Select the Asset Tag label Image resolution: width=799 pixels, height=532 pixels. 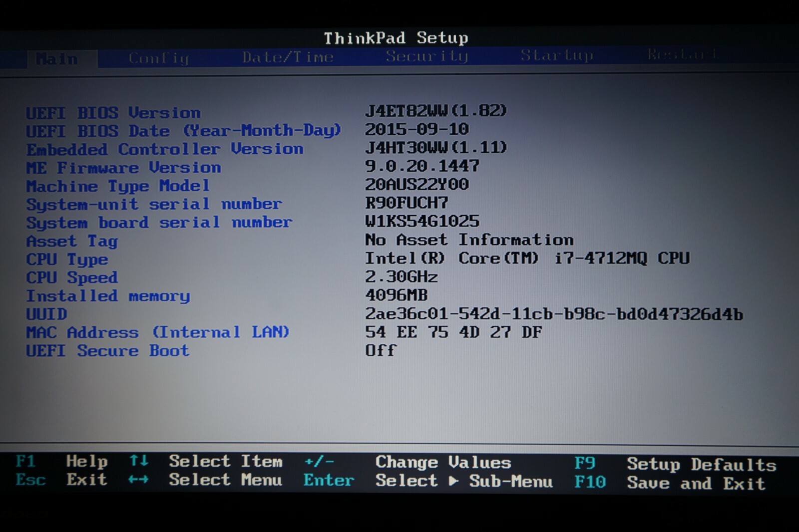point(72,242)
